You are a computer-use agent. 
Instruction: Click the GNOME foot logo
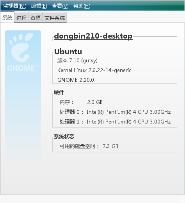click(x=21, y=47)
